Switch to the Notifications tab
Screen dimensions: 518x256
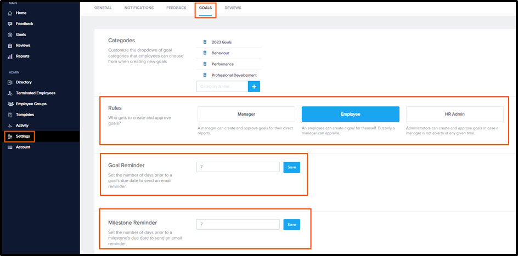click(139, 8)
